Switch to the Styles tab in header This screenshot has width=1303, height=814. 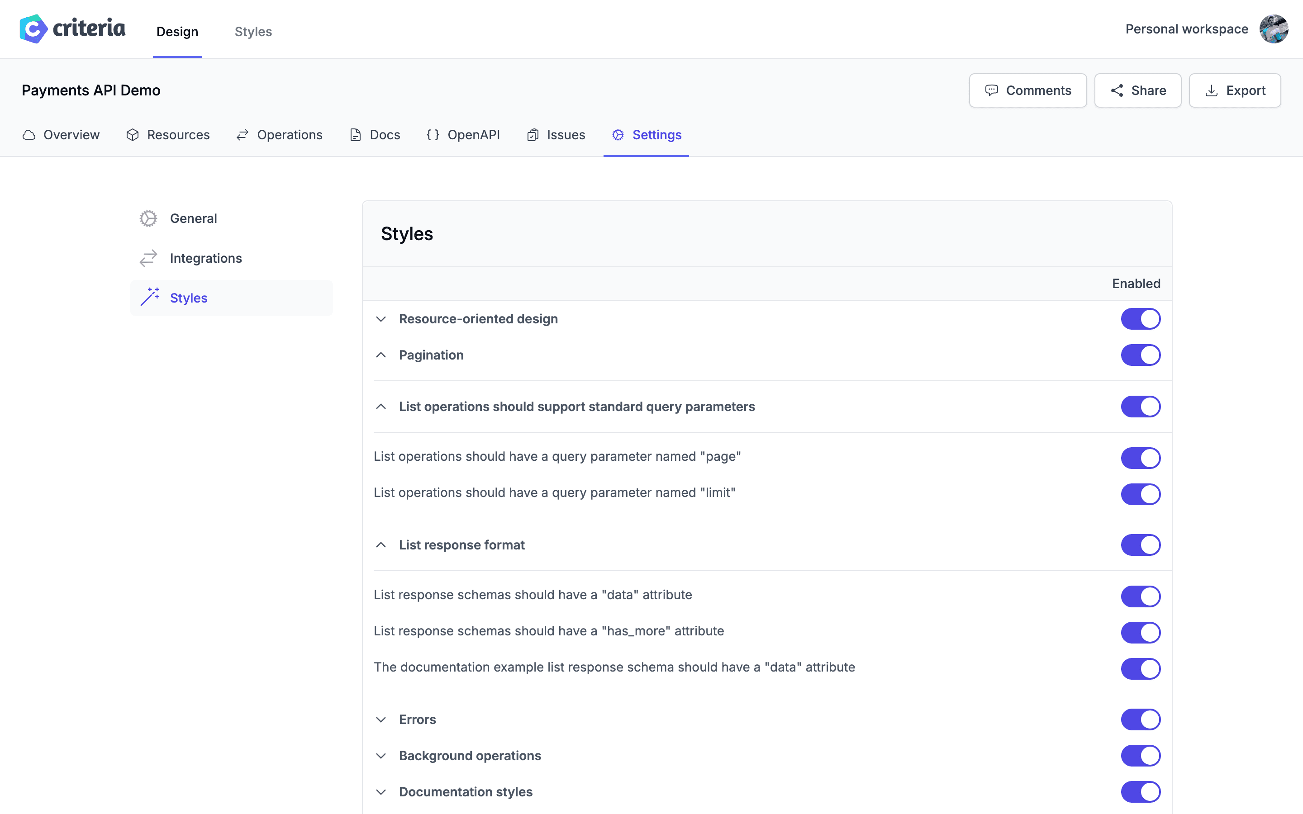pyautogui.click(x=253, y=31)
